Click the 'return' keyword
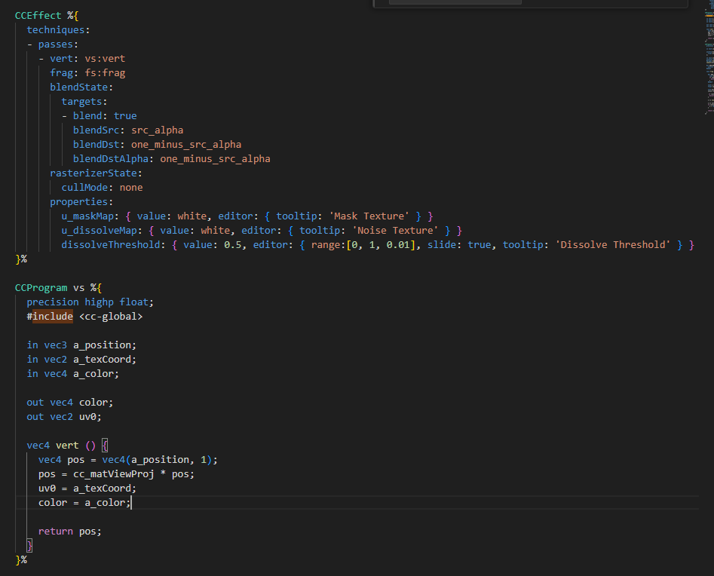Image resolution: width=714 pixels, height=576 pixels. pos(56,532)
